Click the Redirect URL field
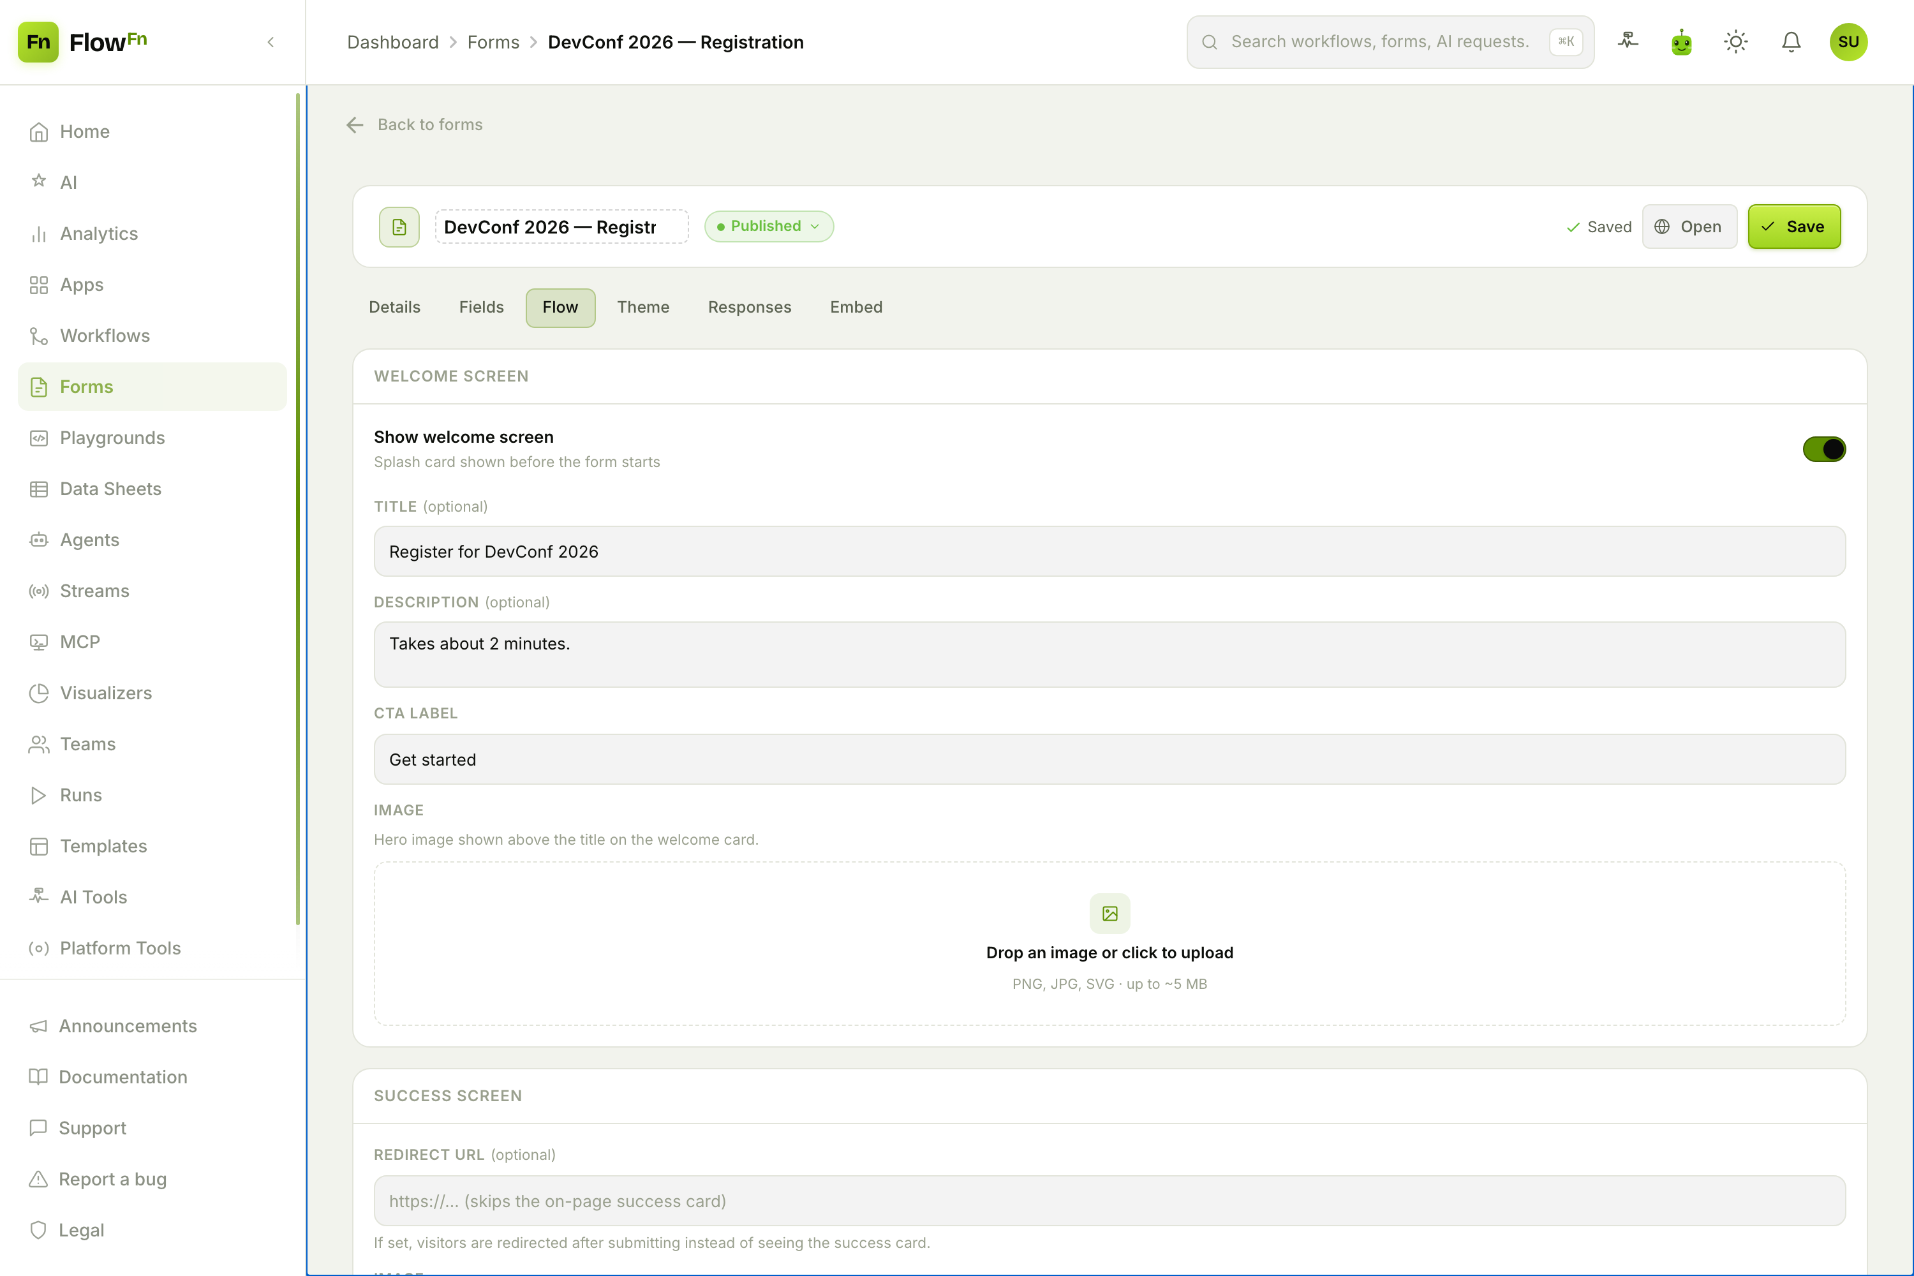 point(1109,1201)
